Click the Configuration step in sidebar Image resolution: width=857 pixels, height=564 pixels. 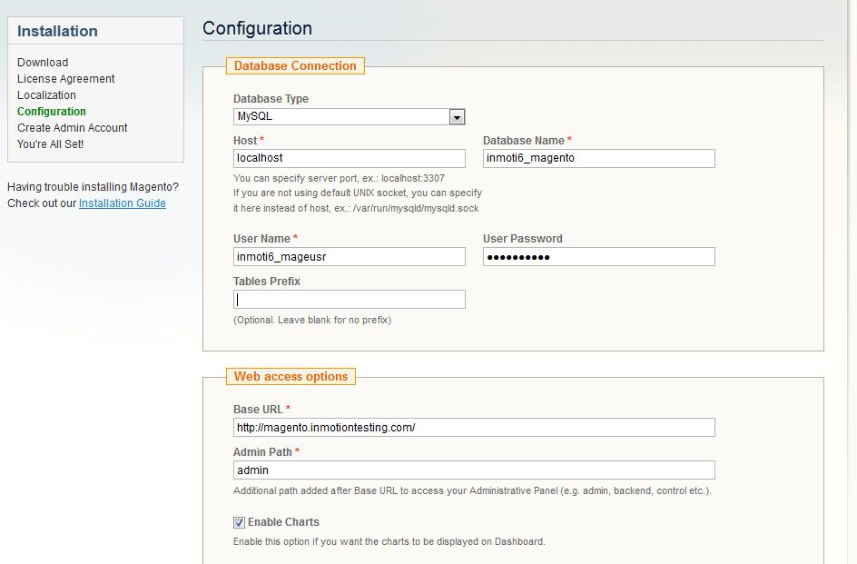click(x=52, y=112)
